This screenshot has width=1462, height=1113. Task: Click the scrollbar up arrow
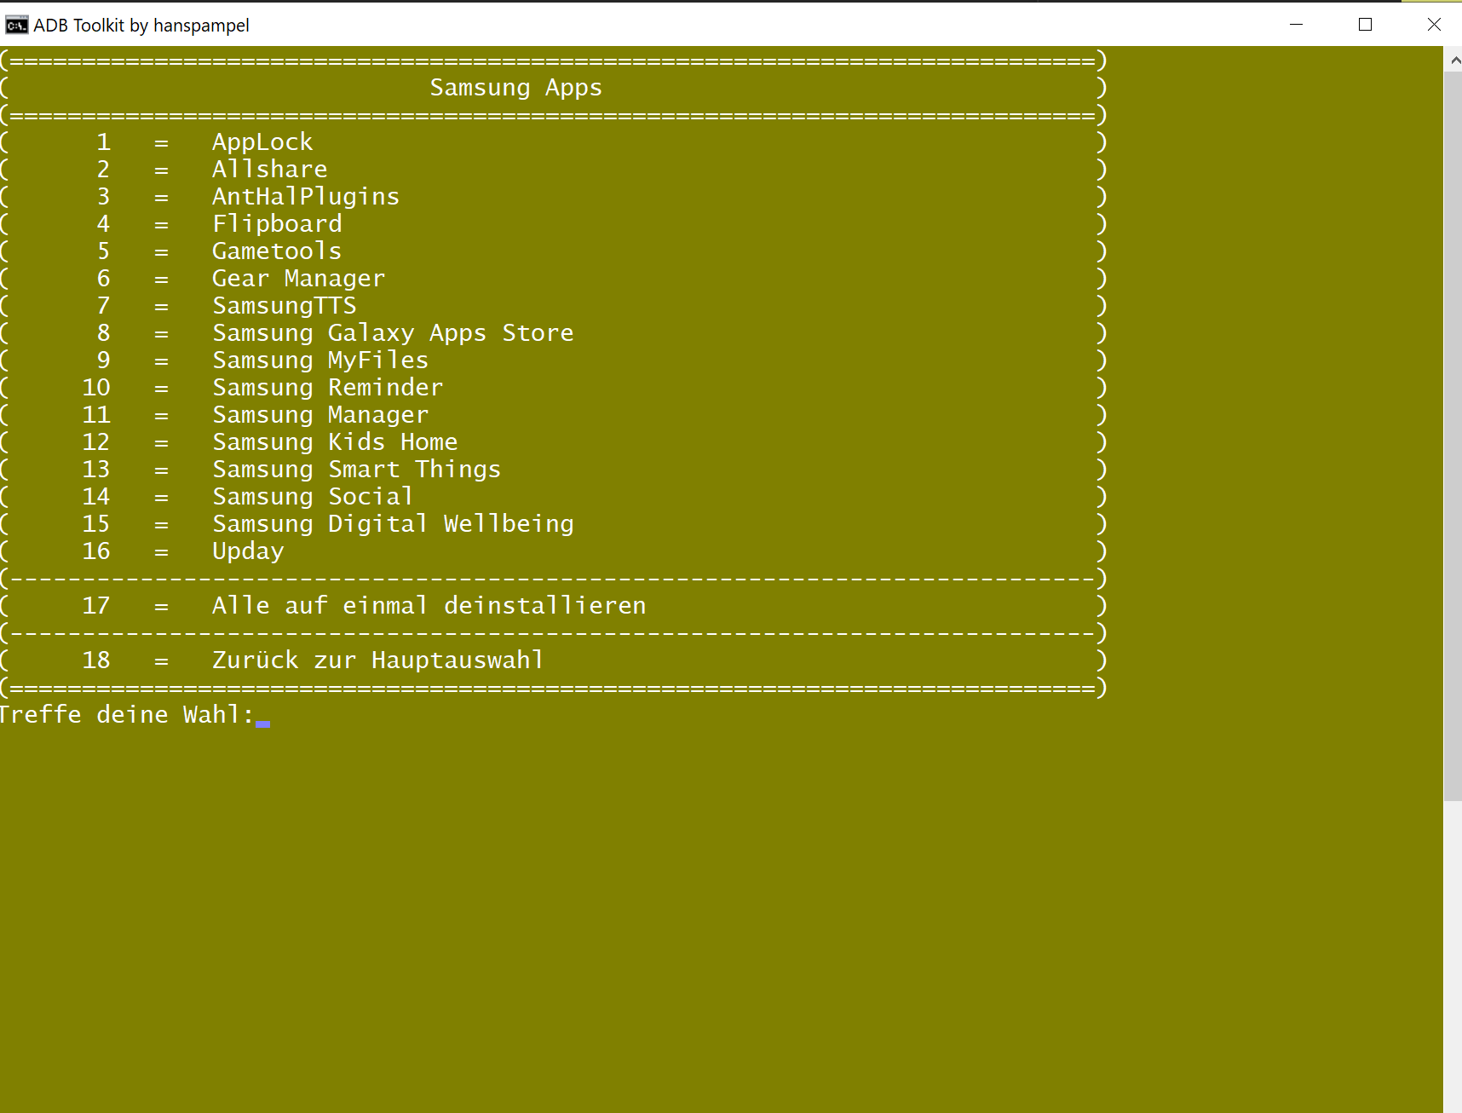pyautogui.click(x=1453, y=61)
